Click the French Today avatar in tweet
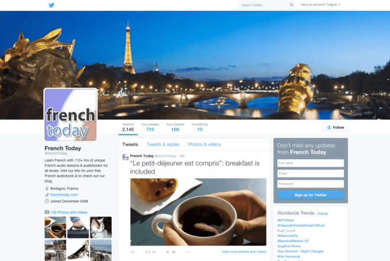The image size is (390, 261). pos(125,157)
